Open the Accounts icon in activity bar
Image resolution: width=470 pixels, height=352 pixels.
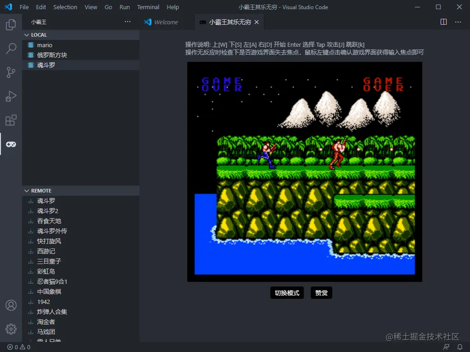pos(11,305)
